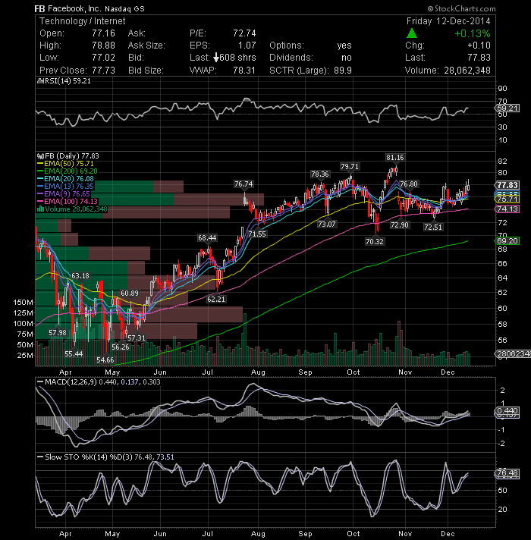Click the Slow STO %K(14) %D(3) label

(105, 457)
